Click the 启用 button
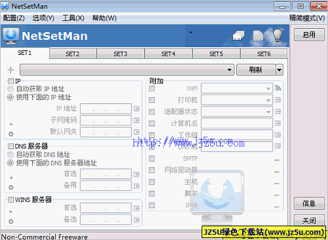Viewport: 328px width, 240px height. click(x=309, y=35)
